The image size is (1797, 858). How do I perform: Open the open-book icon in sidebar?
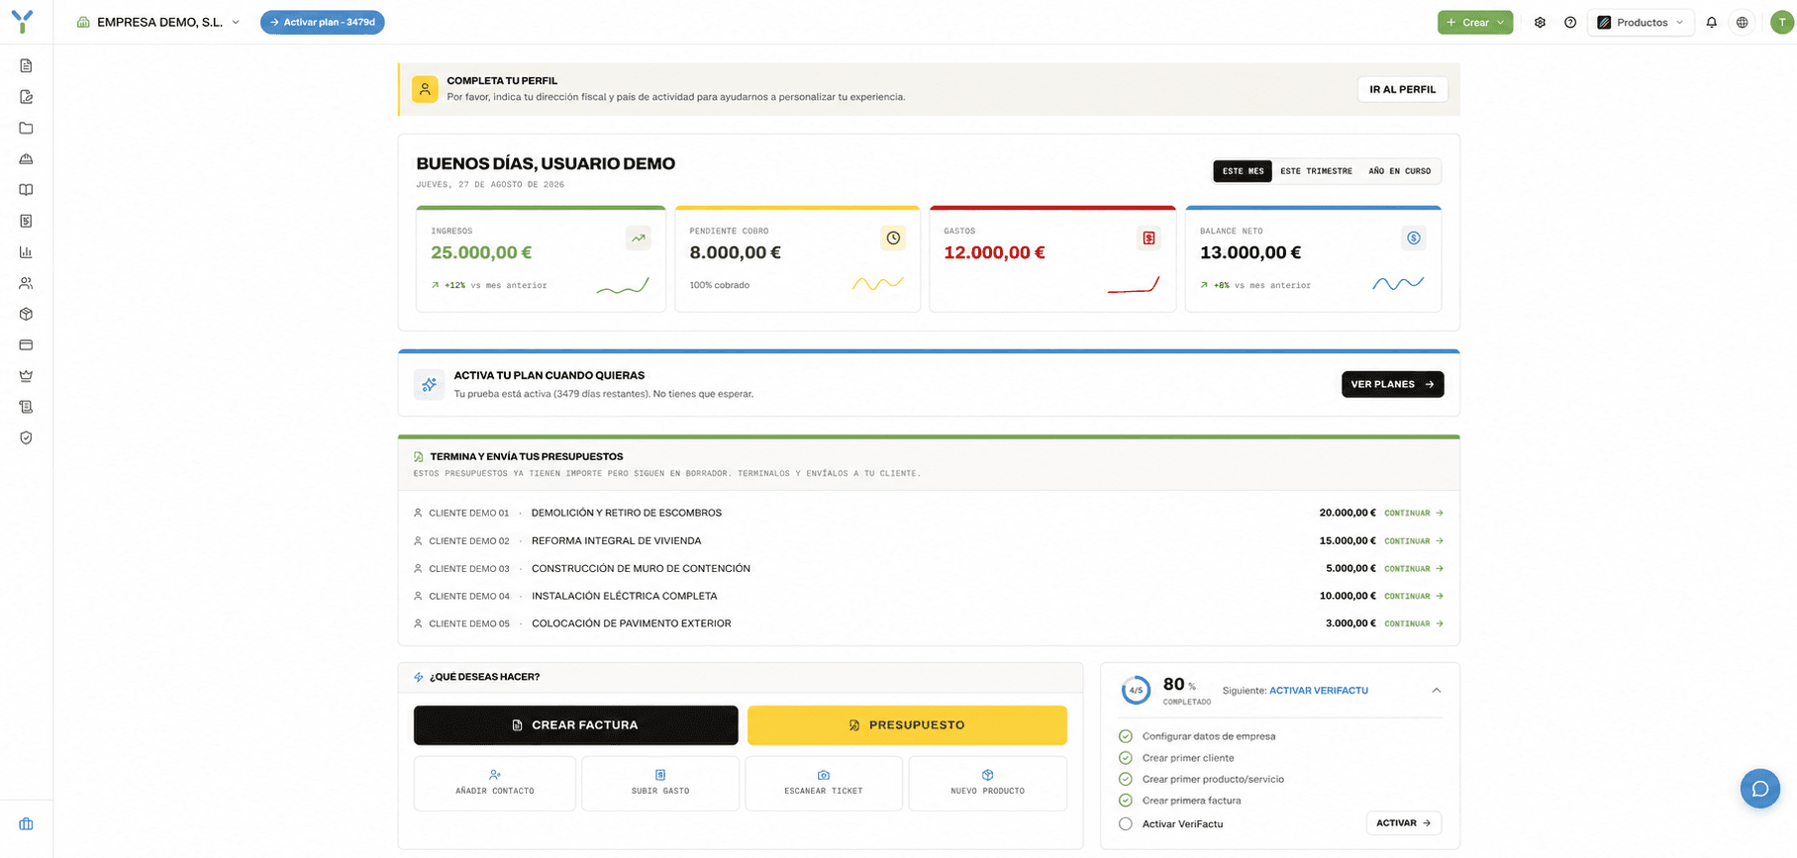[x=26, y=190]
